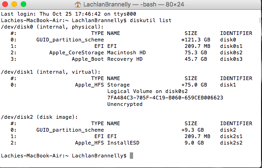Click the 'disk2' identifier in the scheme row

(228, 130)
